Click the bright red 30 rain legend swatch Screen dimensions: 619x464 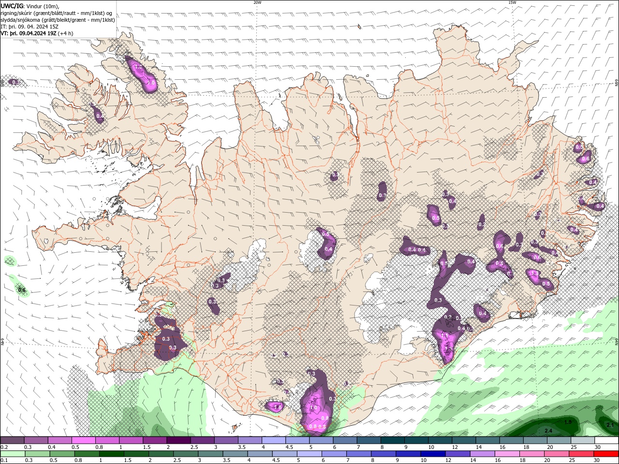click(x=606, y=454)
